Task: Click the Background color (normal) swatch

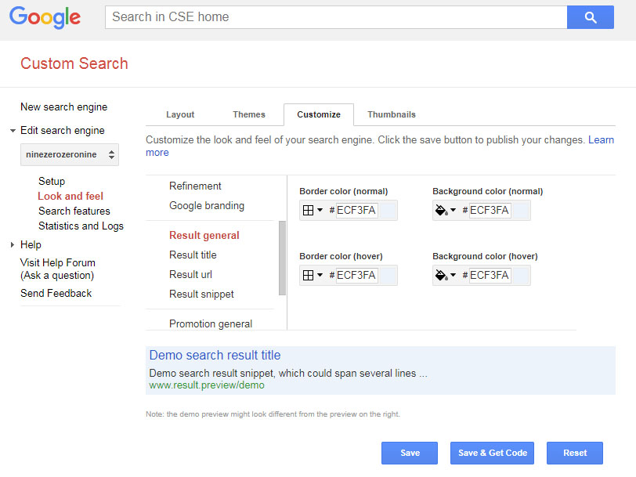Action: coord(520,210)
